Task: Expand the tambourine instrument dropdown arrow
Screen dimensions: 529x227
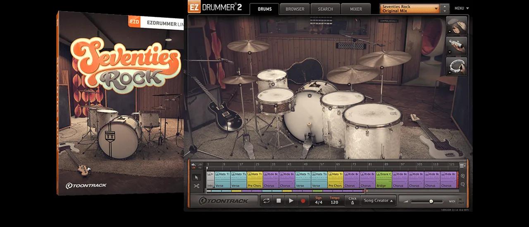Action: click(x=449, y=72)
